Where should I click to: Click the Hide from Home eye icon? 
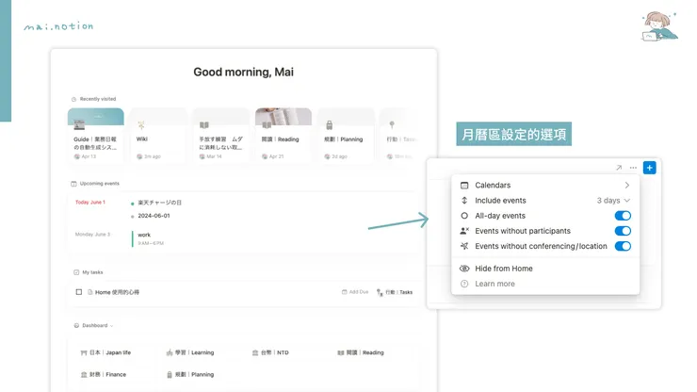[x=464, y=269]
